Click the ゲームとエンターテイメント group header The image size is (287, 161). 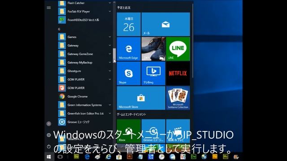click(131, 114)
